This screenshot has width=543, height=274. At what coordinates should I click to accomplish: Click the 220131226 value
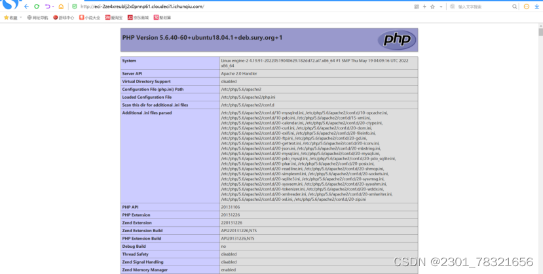pos(232,223)
